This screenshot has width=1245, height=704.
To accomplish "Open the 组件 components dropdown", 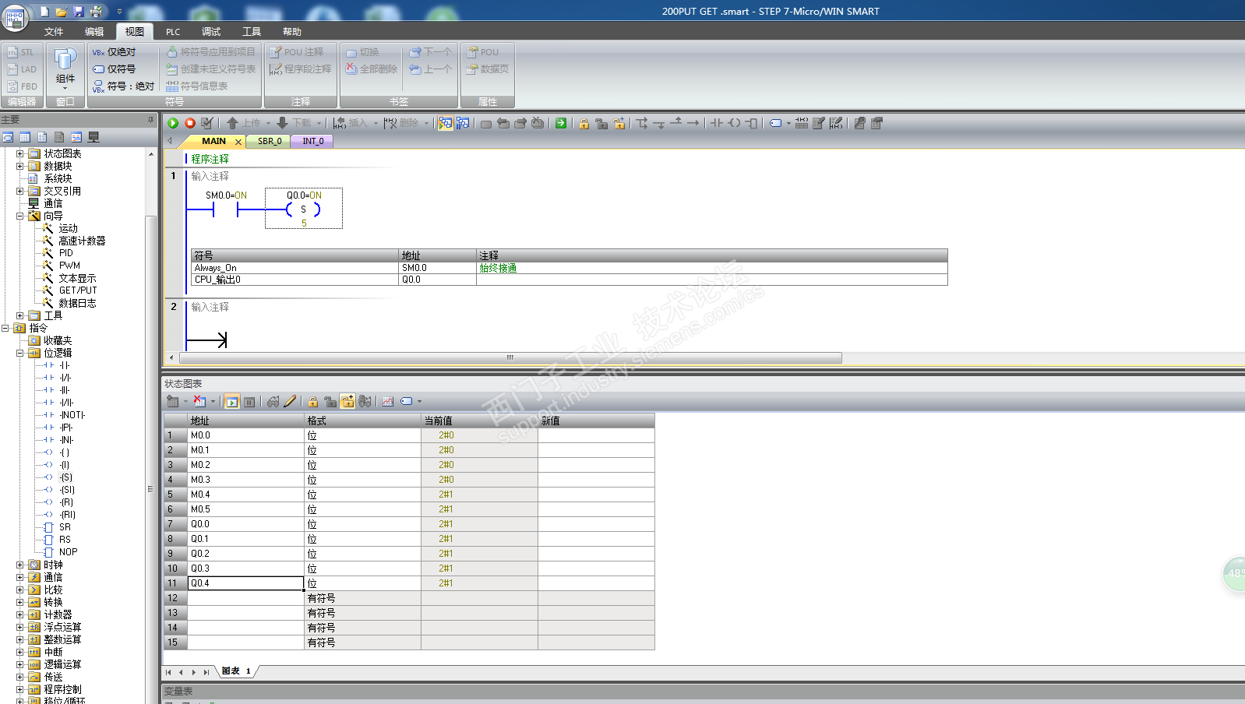I will point(65,69).
